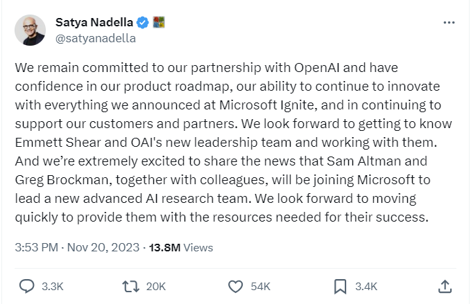Image resolution: width=471 pixels, height=304 pixels.
Task: Click the 3.3K replies count
Action: [53, 286]
